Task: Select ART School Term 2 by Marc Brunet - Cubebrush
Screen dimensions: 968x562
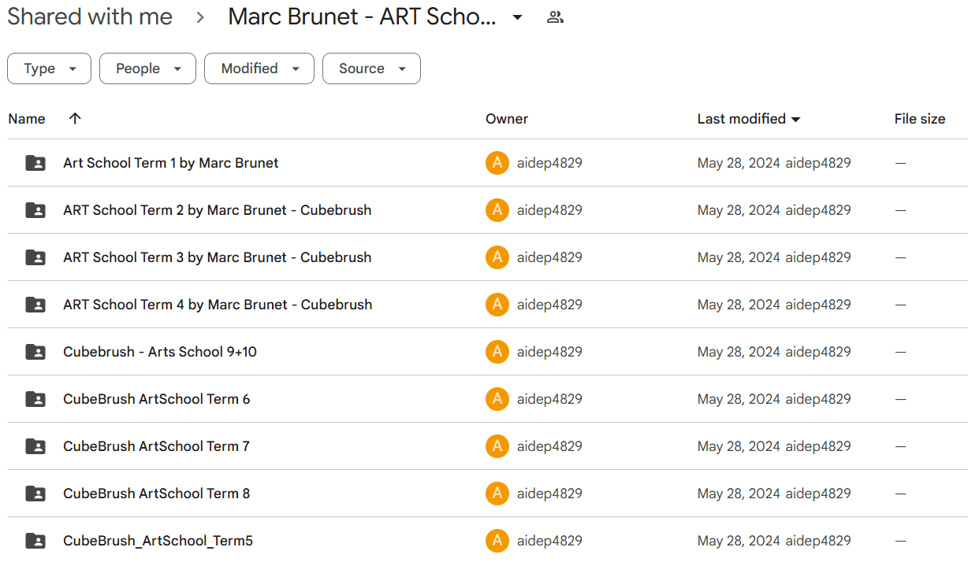Action: tap(218, 210)
